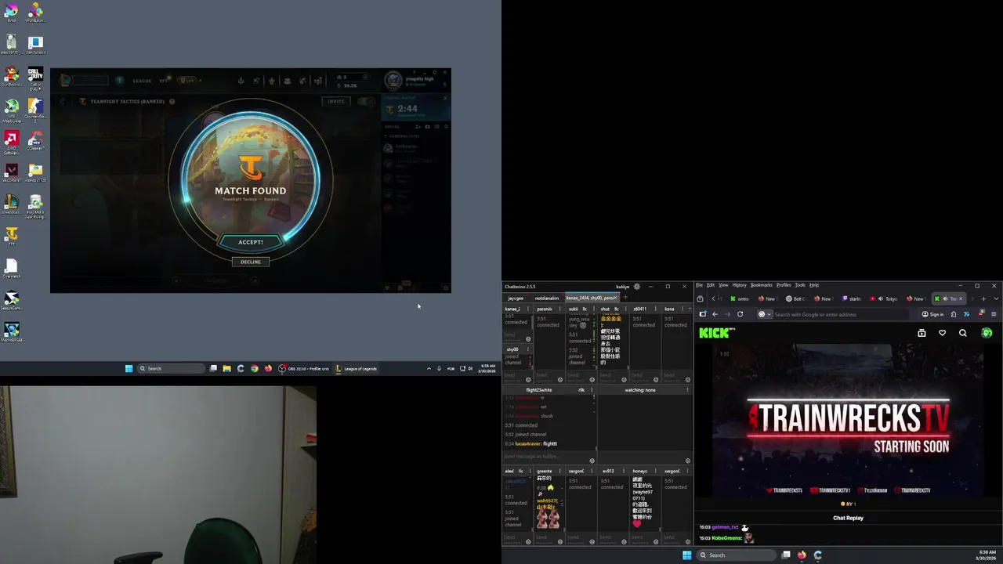Open Overwatch desktop file
The image size is (1003, 564).
(11, 269)
